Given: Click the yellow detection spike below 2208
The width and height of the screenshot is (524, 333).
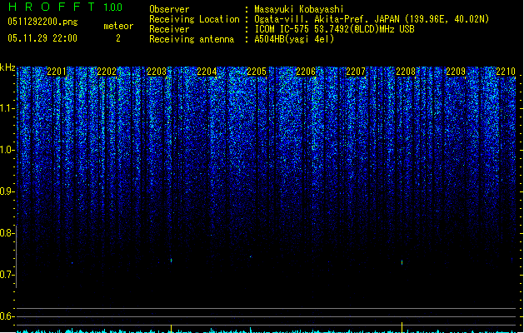Looking at the screenshot, I should point(402,327).
